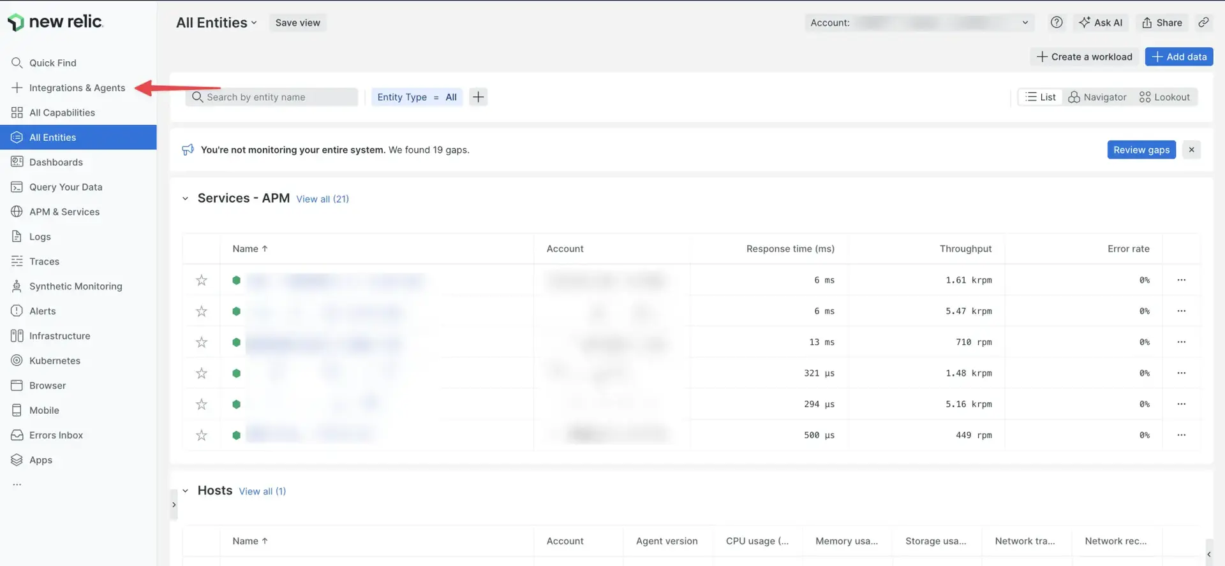Screen dimensions: 1225x566
Task: Open Errors Inbox in sidebar
Action: point(56,435)
